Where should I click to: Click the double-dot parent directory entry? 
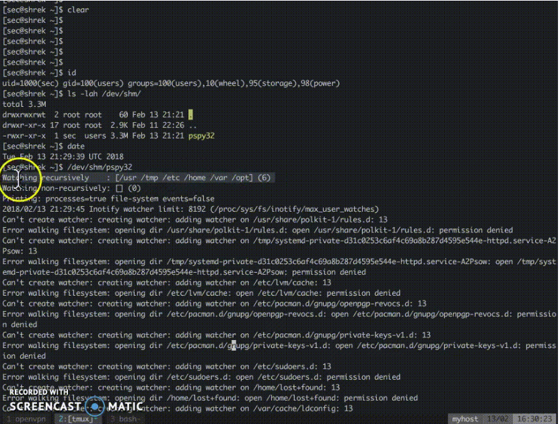192,125
